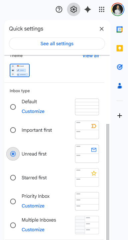Click the plus icon to get add-ons
128x240 pixels.
tap(120, 116)
